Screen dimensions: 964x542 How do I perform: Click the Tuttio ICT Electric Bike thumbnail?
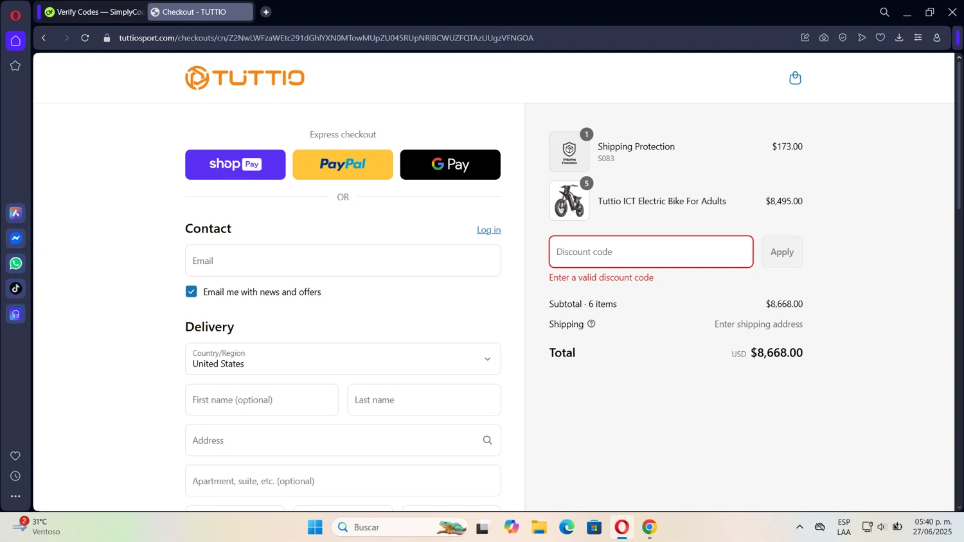click(x=569, y=200)
